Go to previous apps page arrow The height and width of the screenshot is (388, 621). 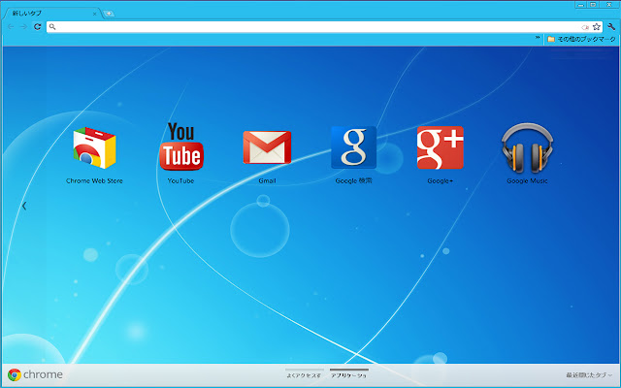[24, 206]
